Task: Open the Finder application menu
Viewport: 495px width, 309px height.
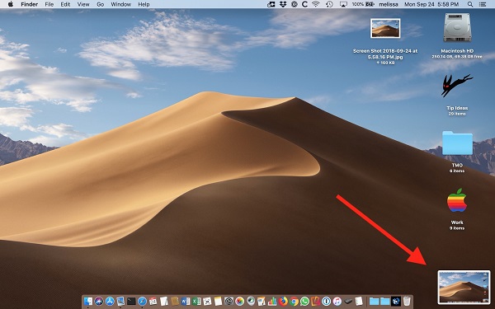Action: point(30,4)
